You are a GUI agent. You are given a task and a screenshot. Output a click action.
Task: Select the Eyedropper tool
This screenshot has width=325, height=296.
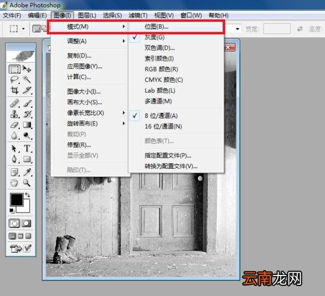click(27, 172)
